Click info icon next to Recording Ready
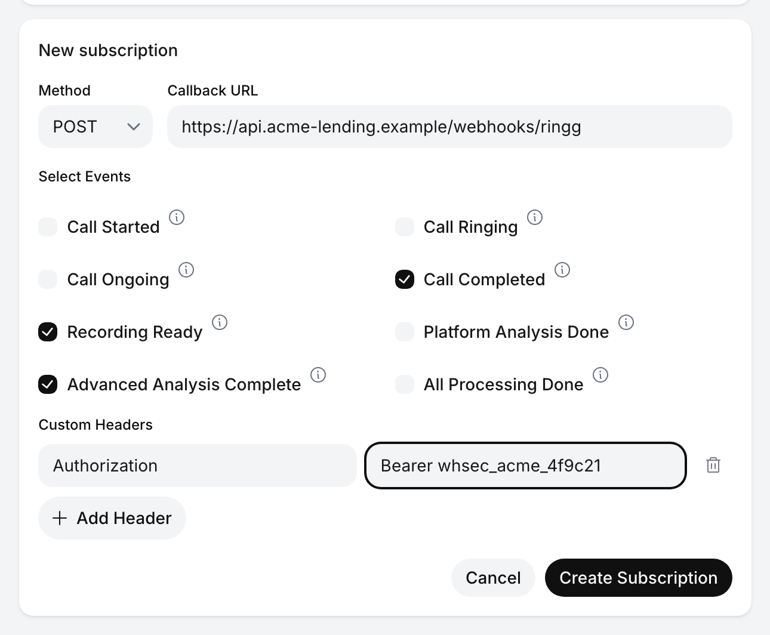Viewport: 770px width, 635px height. (x=220, y=322)
